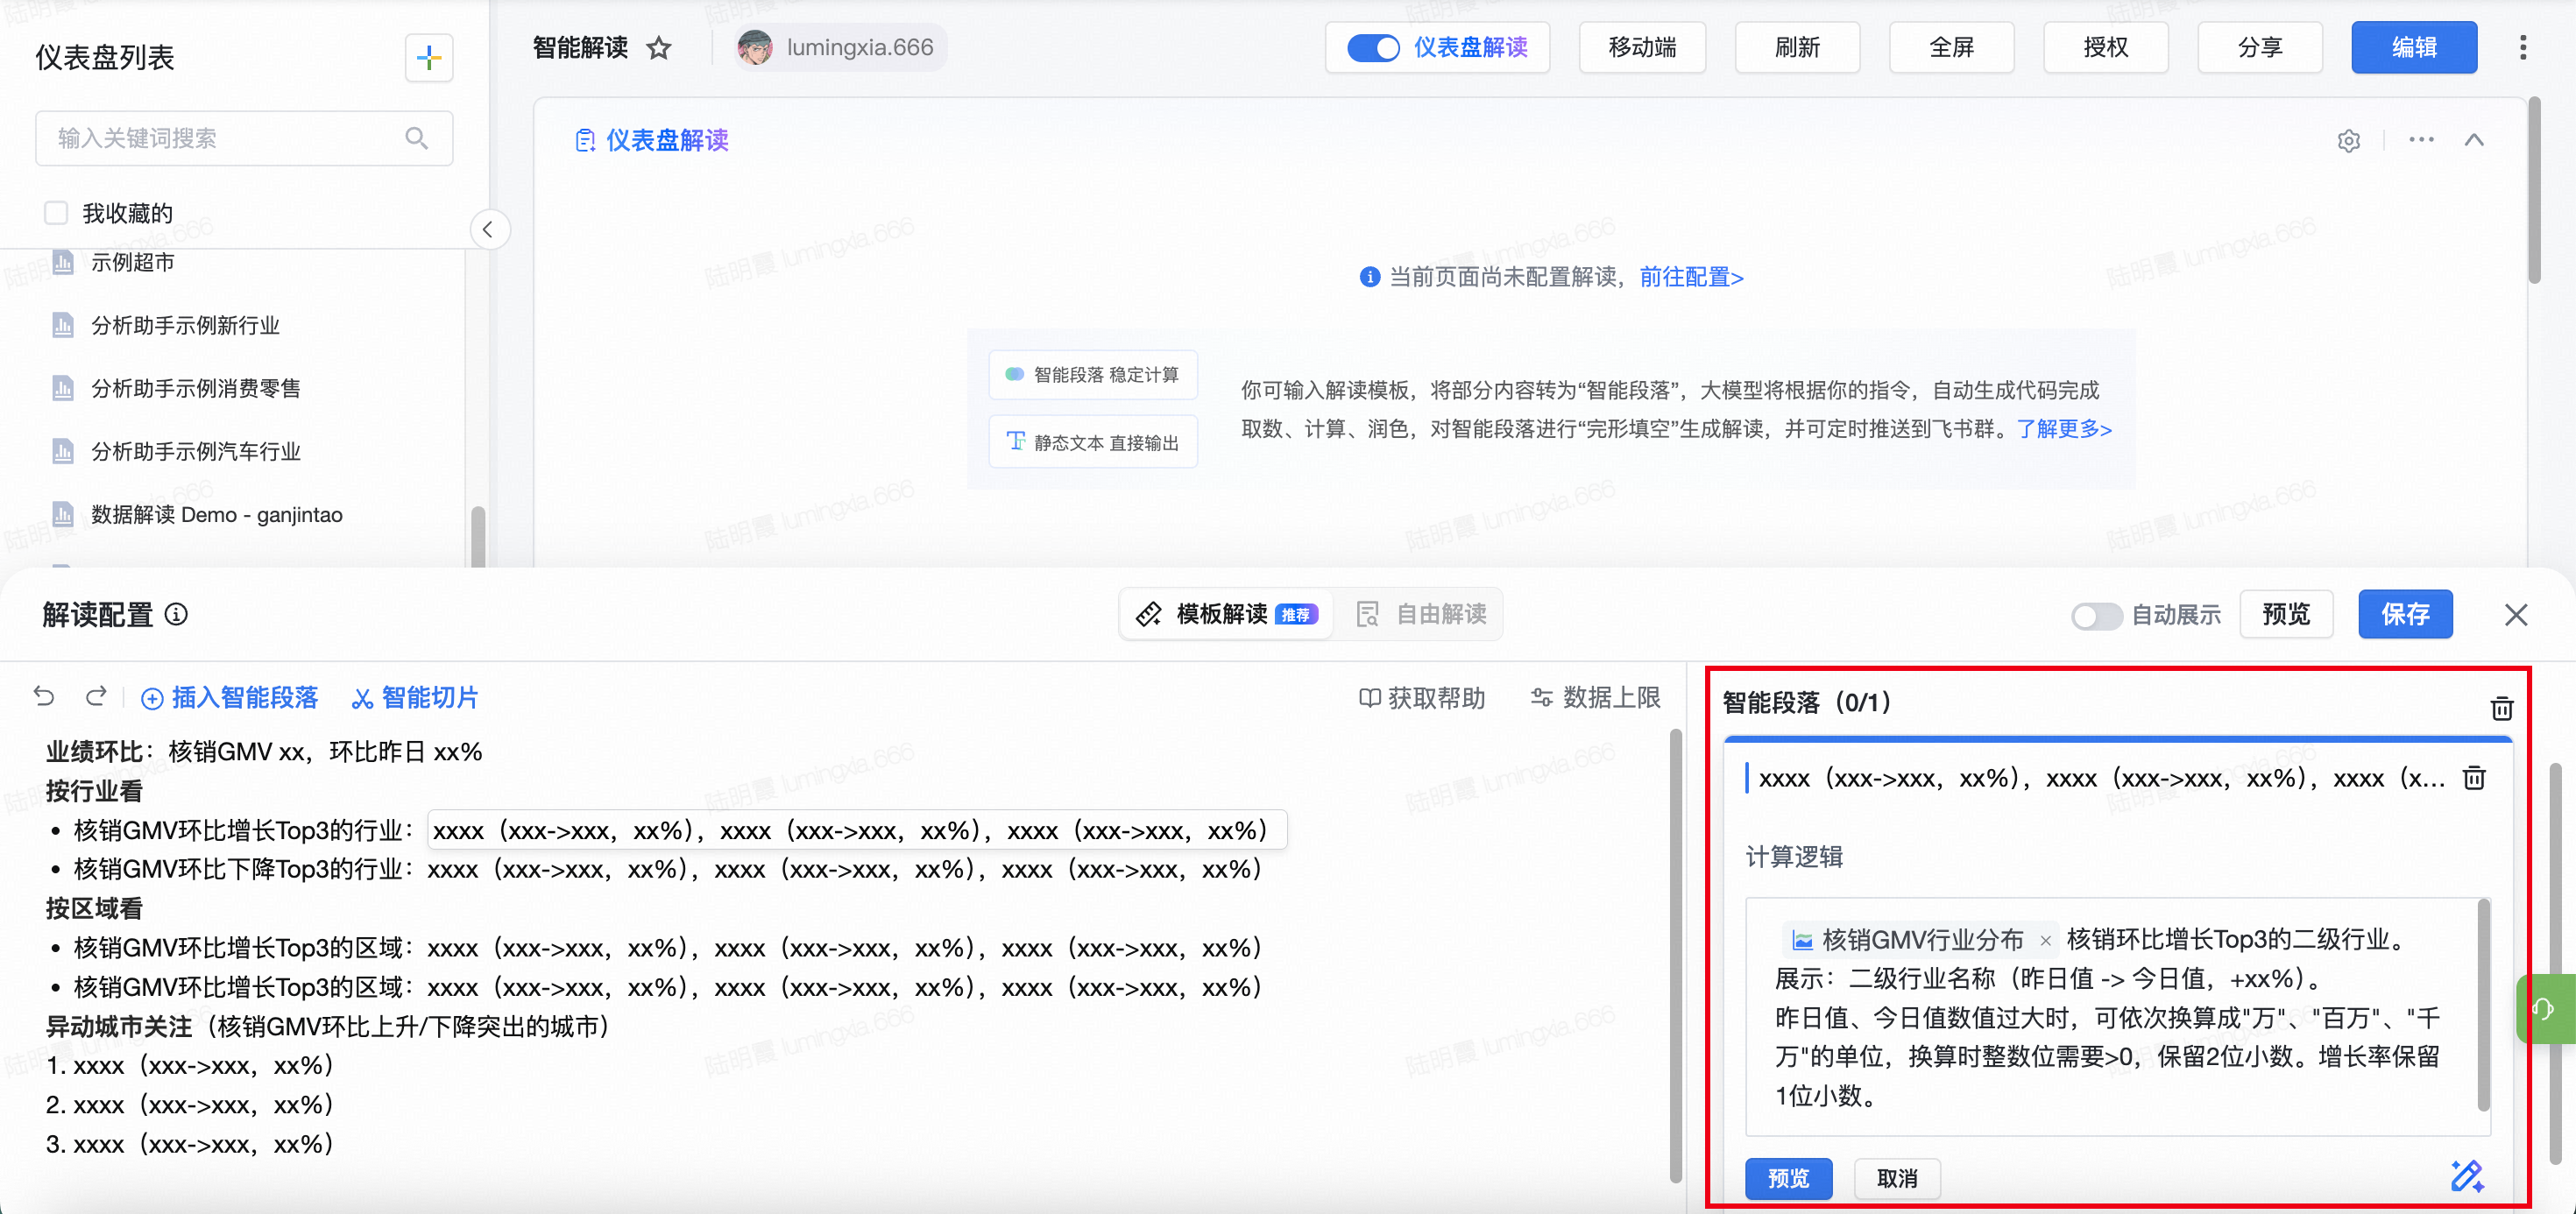Viewport: 2576px width, 1214px height.
Task: Collapse the 仪表盘解读 card with chevron
Action: pyautogui.click(x=2474, y=140)
